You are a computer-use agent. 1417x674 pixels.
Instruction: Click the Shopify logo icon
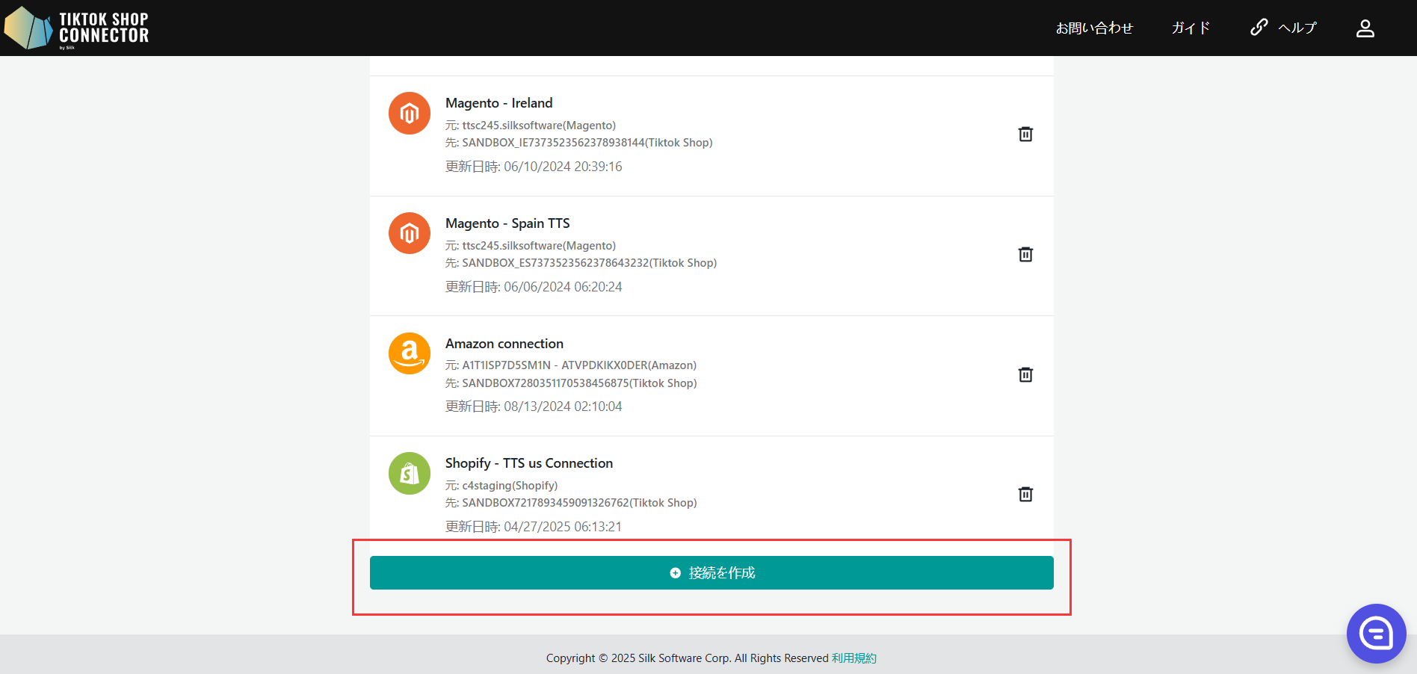[410, 473]
